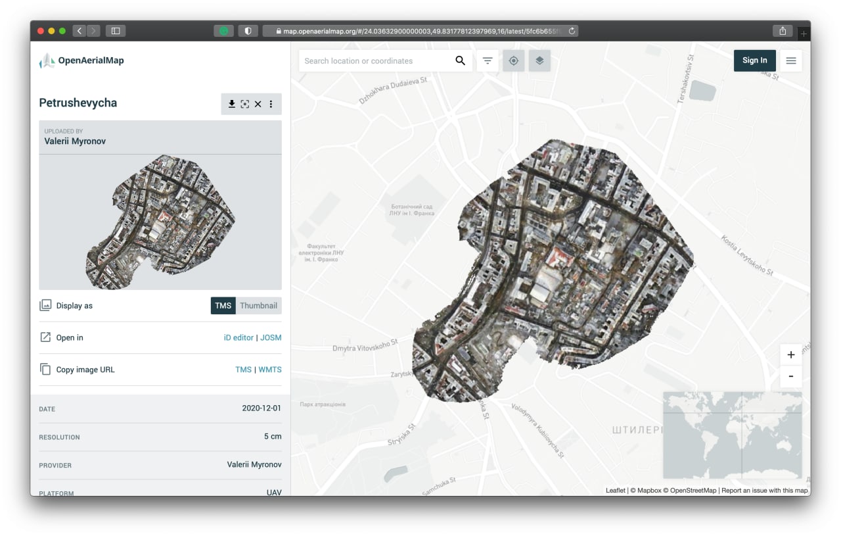Click the Open in external icon
The image size is (841, 536).
coord(45,337)
